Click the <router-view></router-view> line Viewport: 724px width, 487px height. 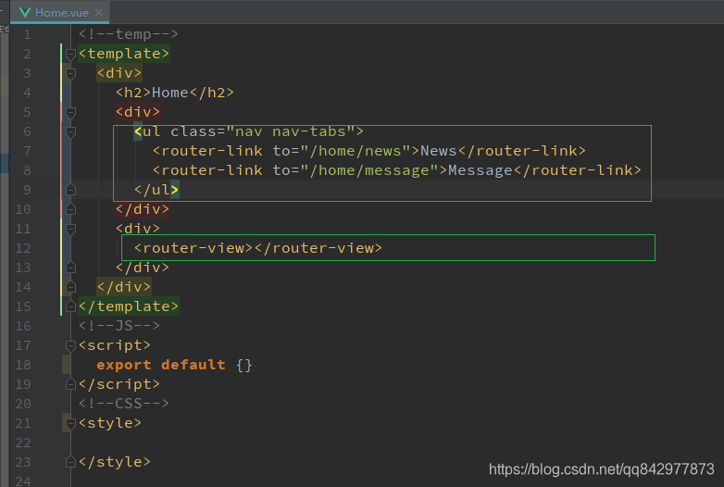258,248
